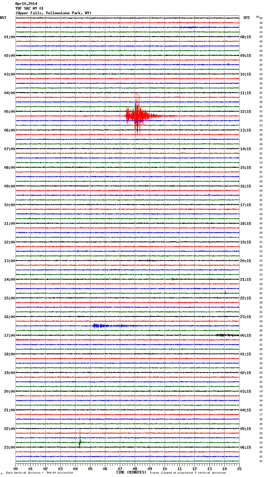Click the 06:15 UTC label
Image resolution: width=264 pixels, height=477 pixels.
point(246,447)
